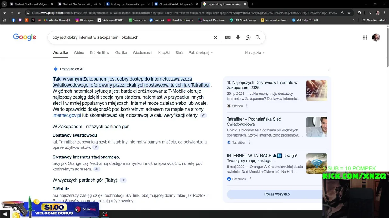Open options menu next to Facebook source

[250, 179]
